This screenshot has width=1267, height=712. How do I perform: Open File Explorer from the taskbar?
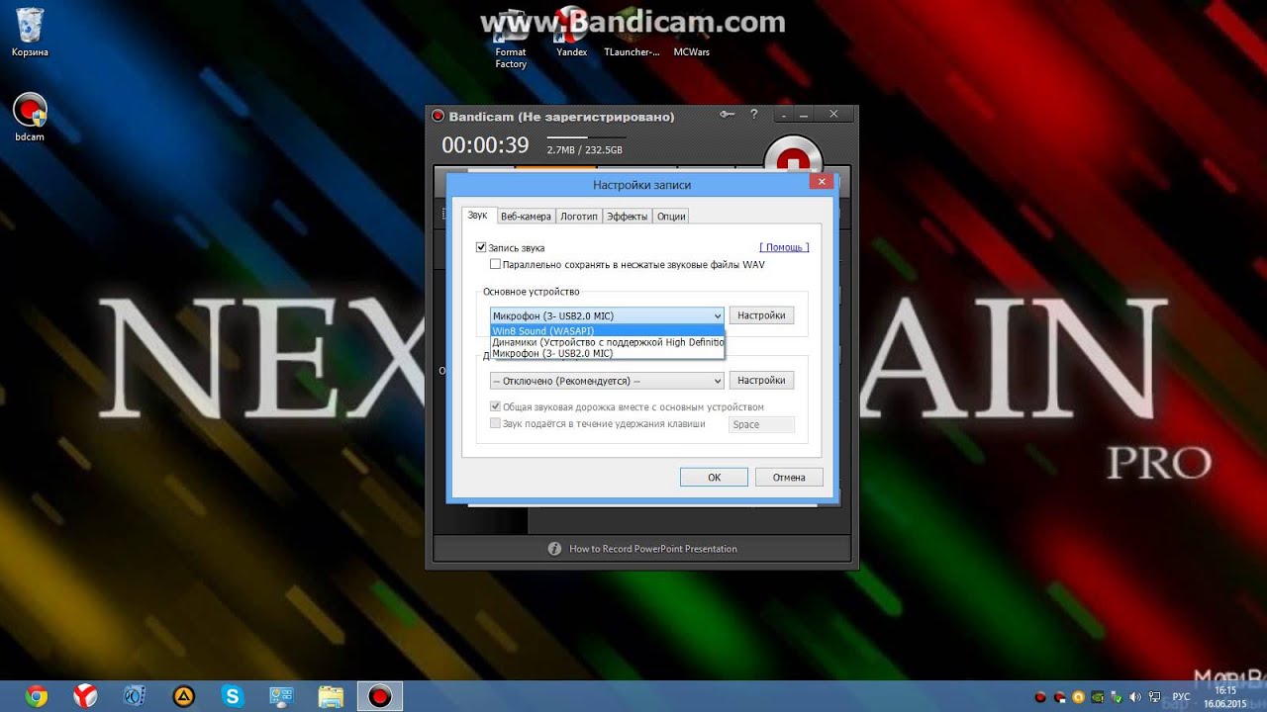click(x=331, y=696)
